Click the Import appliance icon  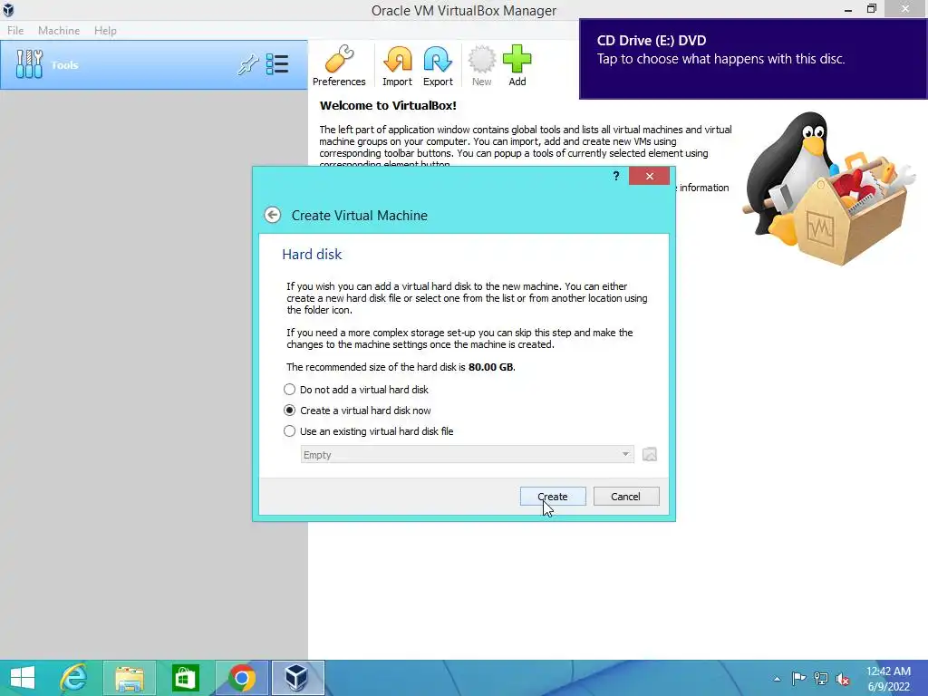click(x=397, y=65)
